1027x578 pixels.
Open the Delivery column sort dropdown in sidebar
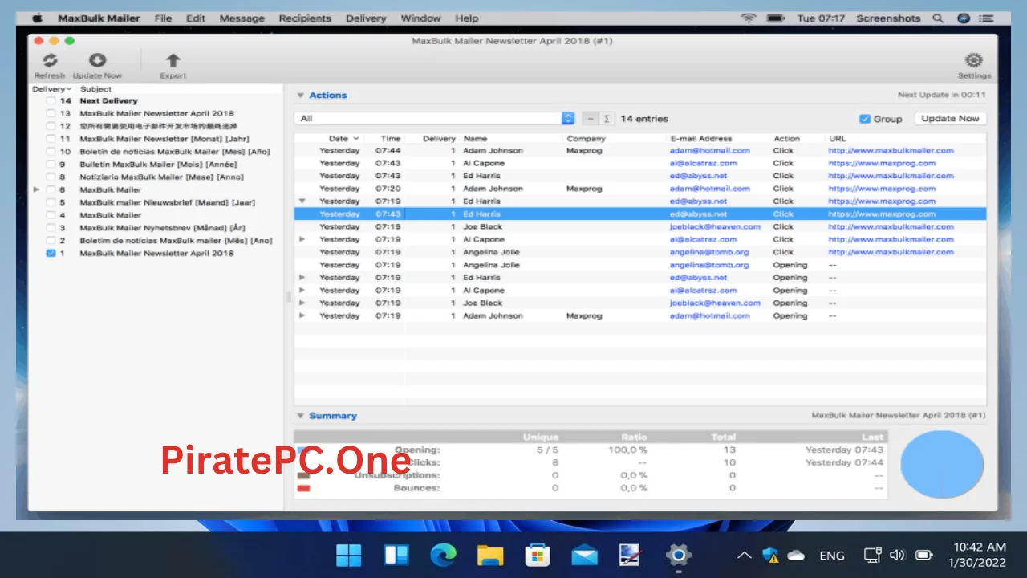(x=52, y=89)
